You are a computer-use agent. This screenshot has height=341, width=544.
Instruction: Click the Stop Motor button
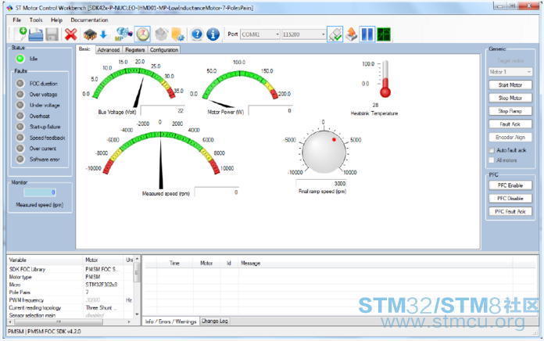click(510, 99)
